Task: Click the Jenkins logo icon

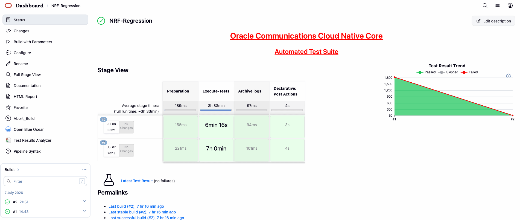Action: [x=8, y=5]
